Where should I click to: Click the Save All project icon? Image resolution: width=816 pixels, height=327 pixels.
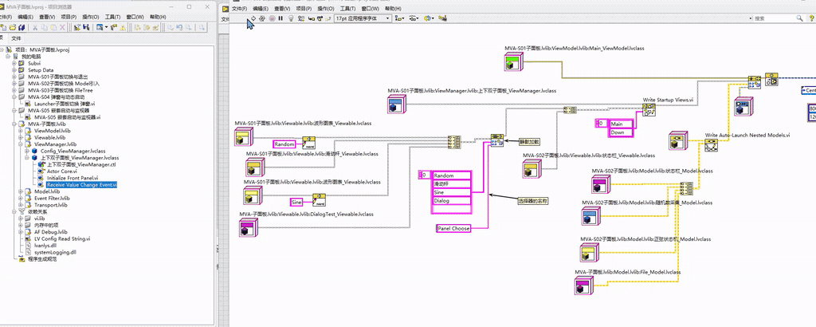pos(22,27)
